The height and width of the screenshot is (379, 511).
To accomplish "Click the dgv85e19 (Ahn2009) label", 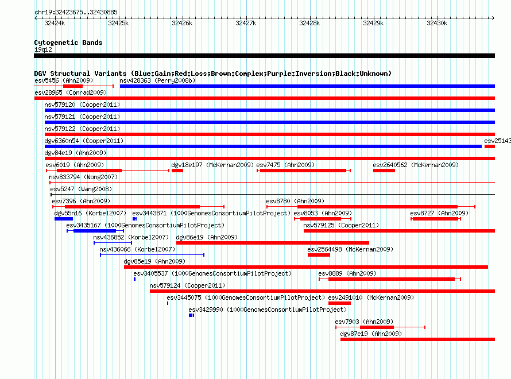I will 154,261.
